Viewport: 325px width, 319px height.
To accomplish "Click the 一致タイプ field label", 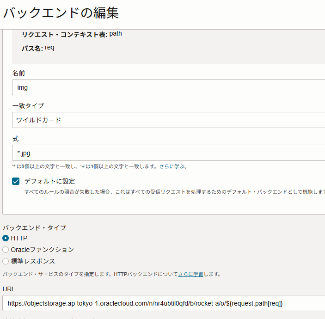I will point(28,106).
